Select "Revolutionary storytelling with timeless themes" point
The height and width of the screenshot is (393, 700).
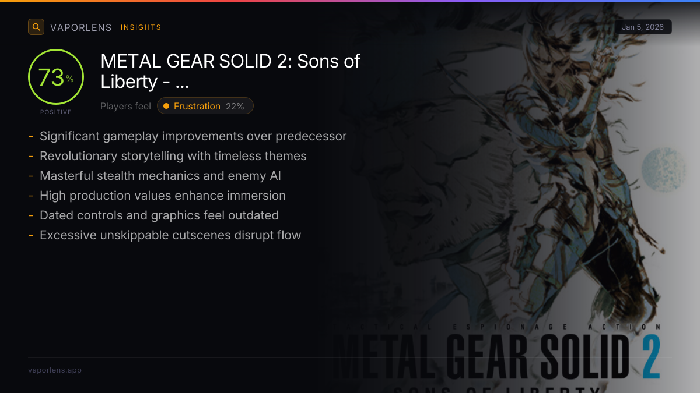tap(173, 156)
